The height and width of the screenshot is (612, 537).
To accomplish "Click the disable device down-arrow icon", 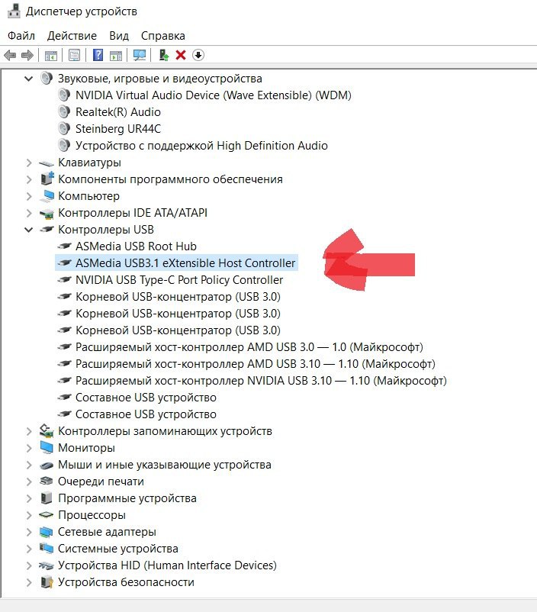I will click(x=198, y=55).
